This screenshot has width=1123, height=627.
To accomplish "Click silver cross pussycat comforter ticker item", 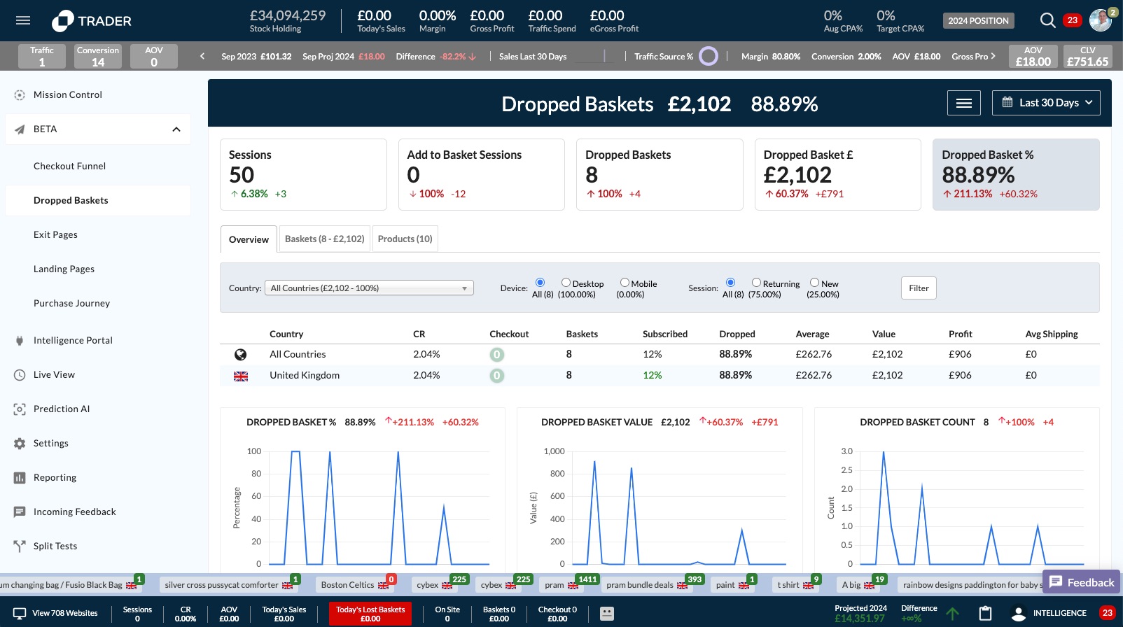I will click(x=228, y=585).
